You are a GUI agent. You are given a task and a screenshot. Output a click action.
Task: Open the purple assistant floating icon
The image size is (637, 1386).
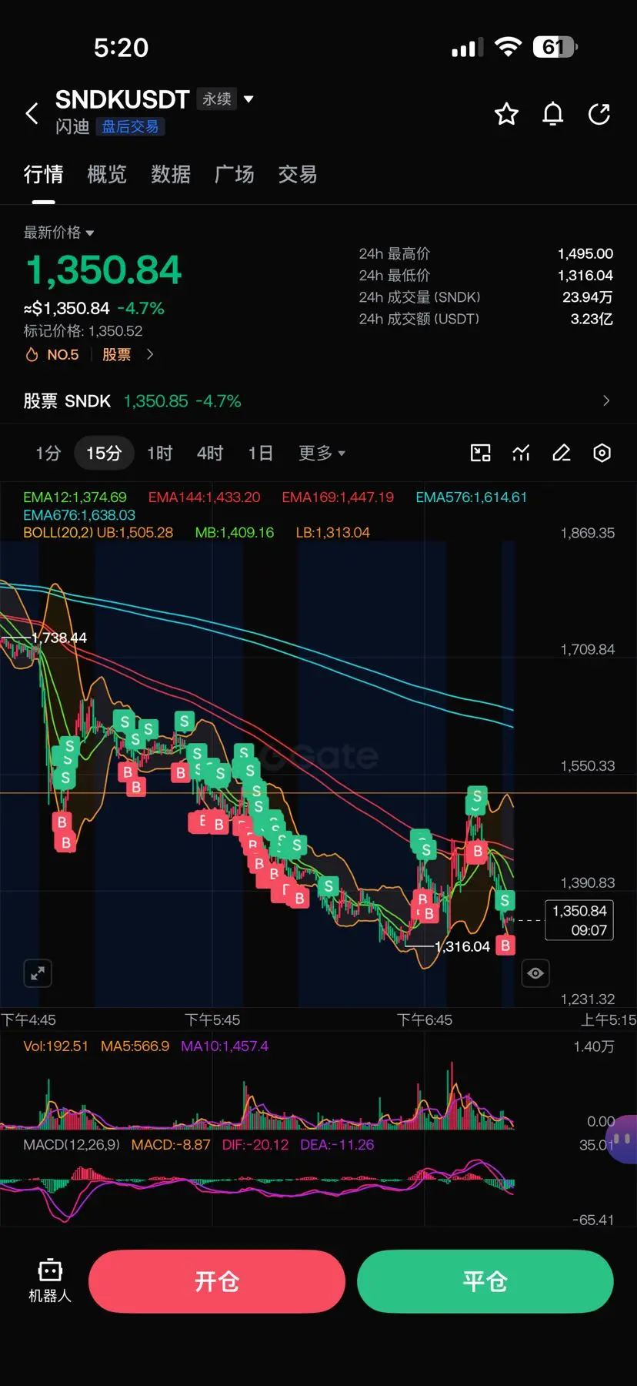click(622, 1139)
